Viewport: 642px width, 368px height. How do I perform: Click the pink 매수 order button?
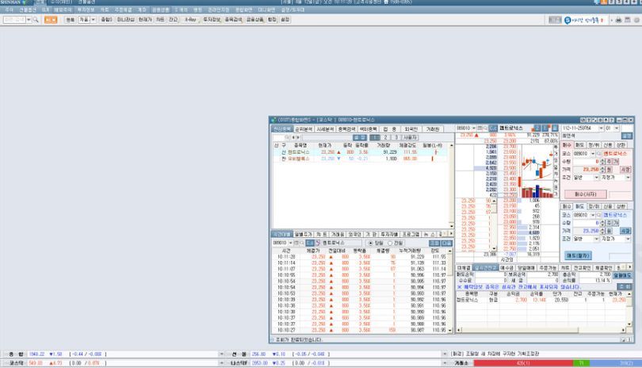[586, 194]
